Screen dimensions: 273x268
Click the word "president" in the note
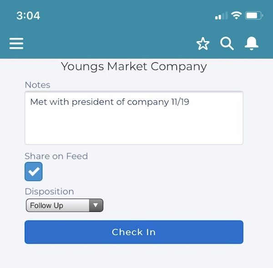click(x=93, y=102)
